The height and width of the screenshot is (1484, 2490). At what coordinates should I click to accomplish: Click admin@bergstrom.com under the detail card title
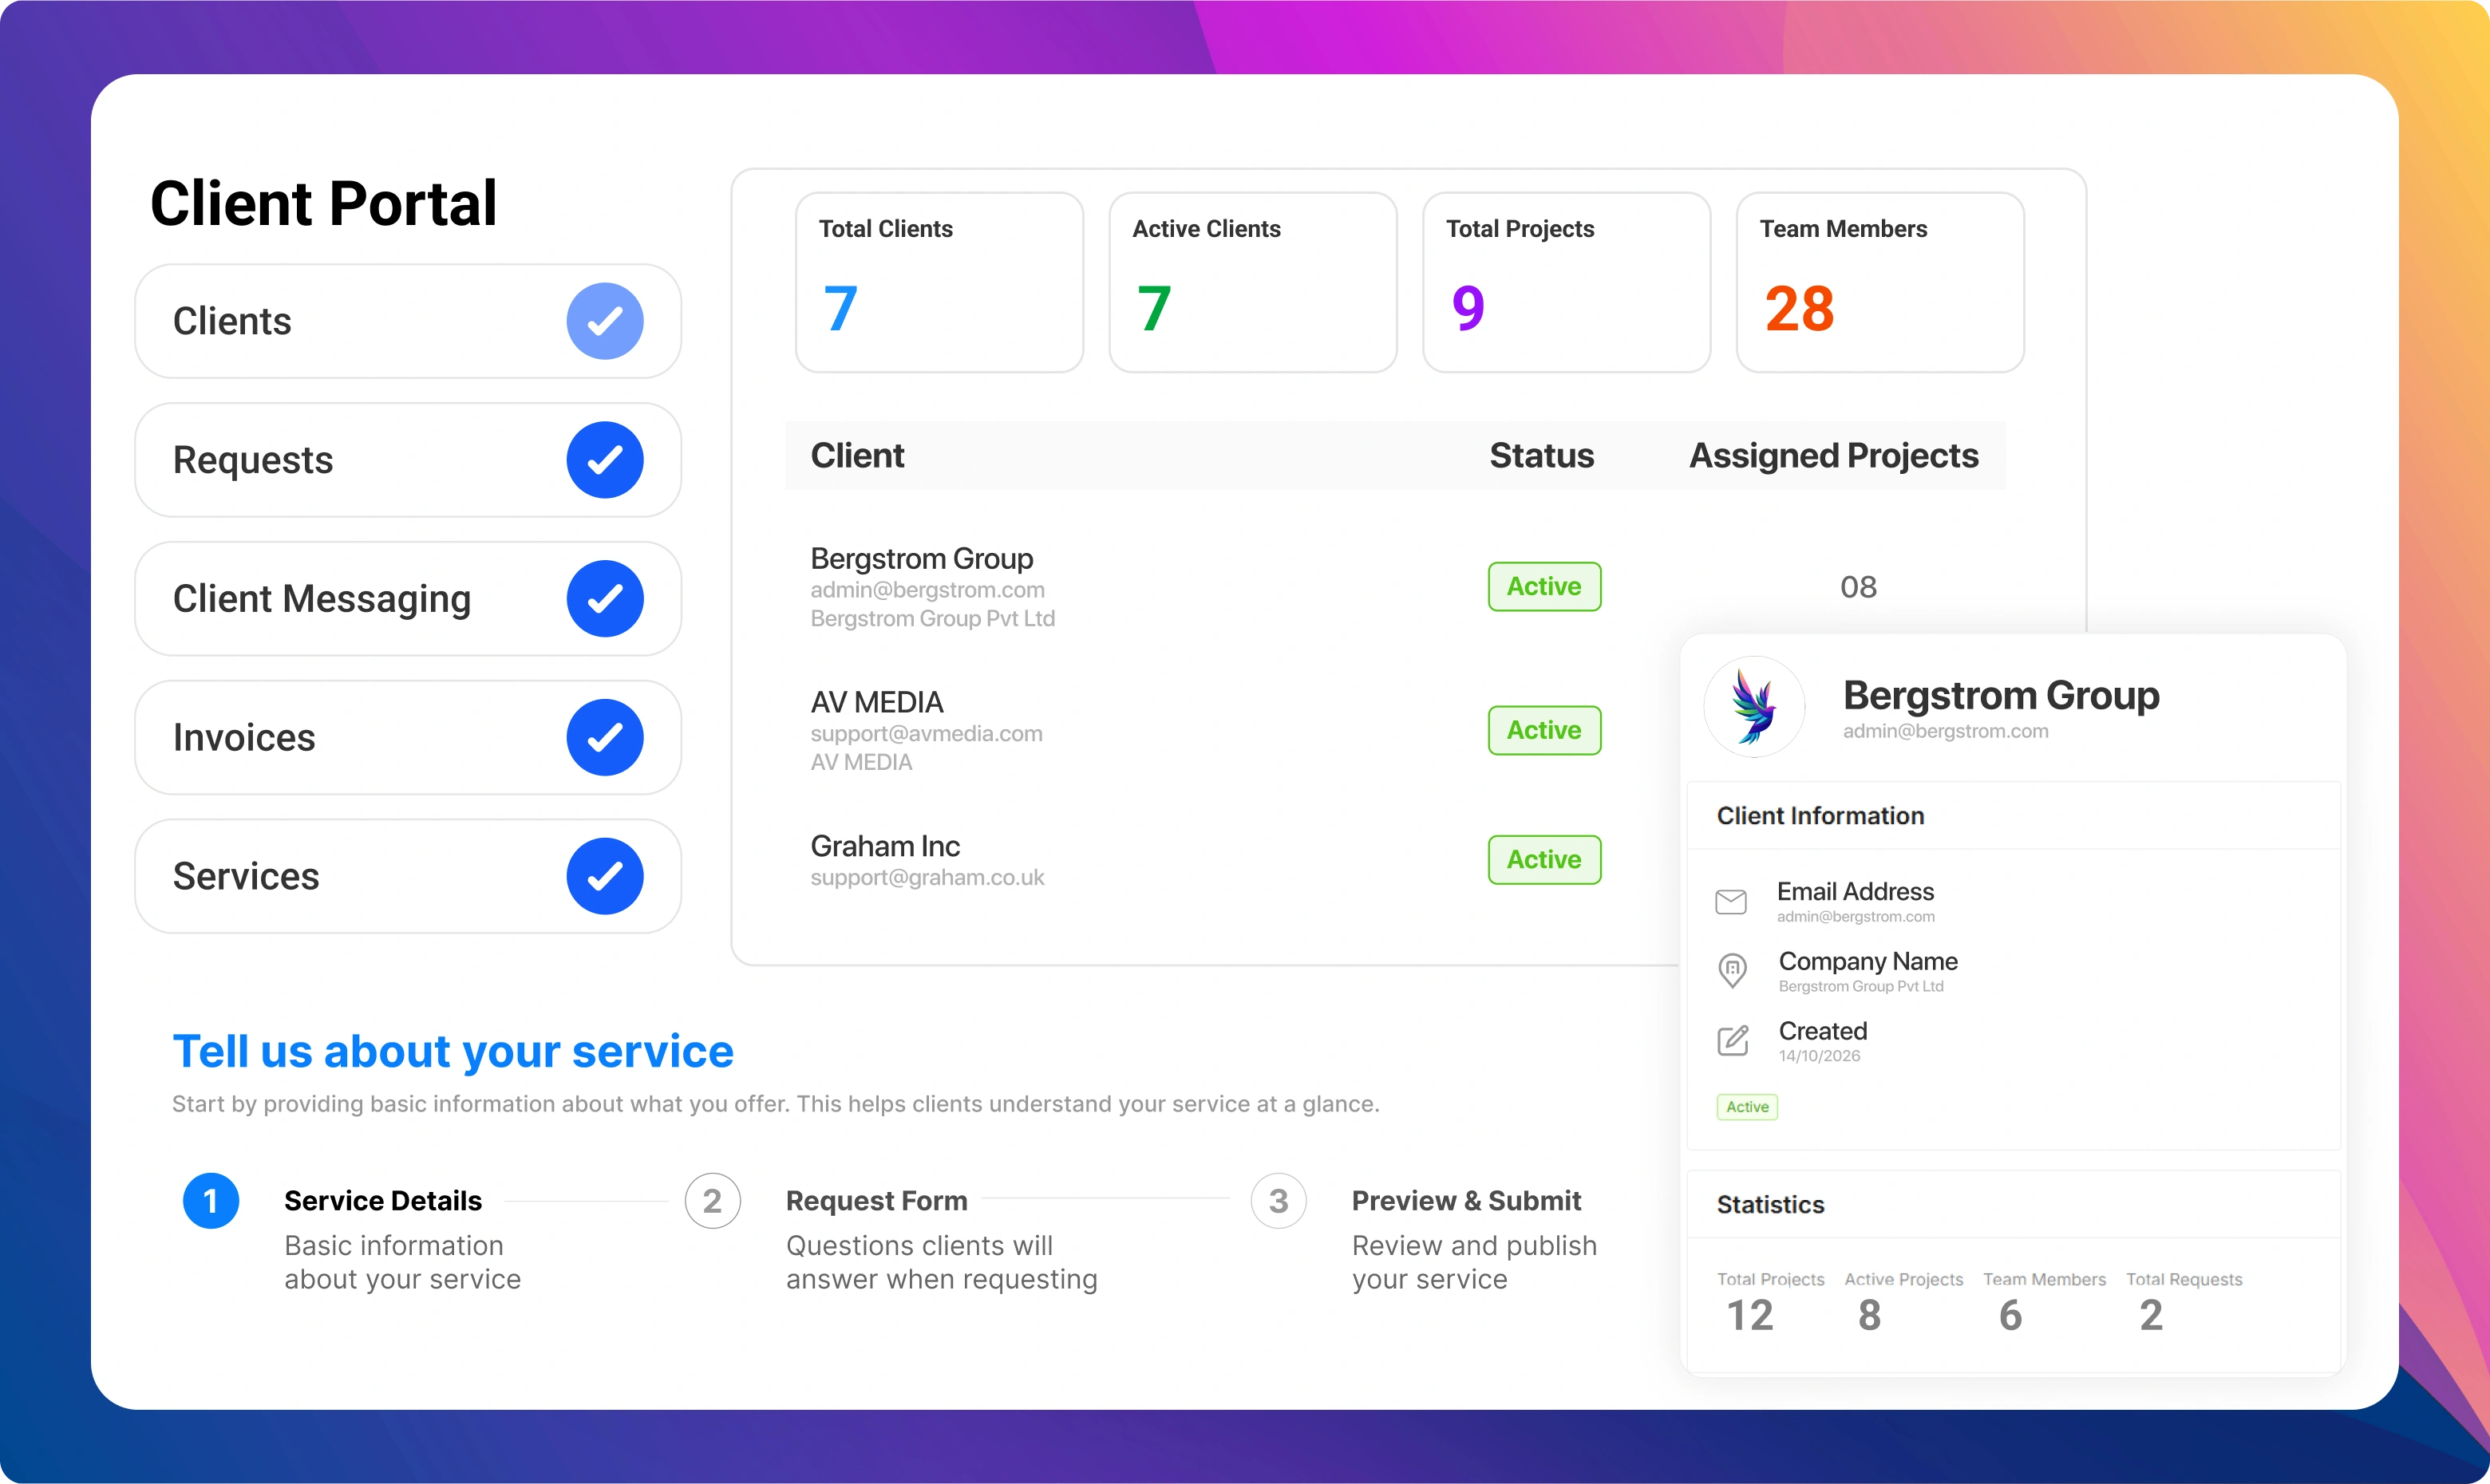(x=1945, y=731)
